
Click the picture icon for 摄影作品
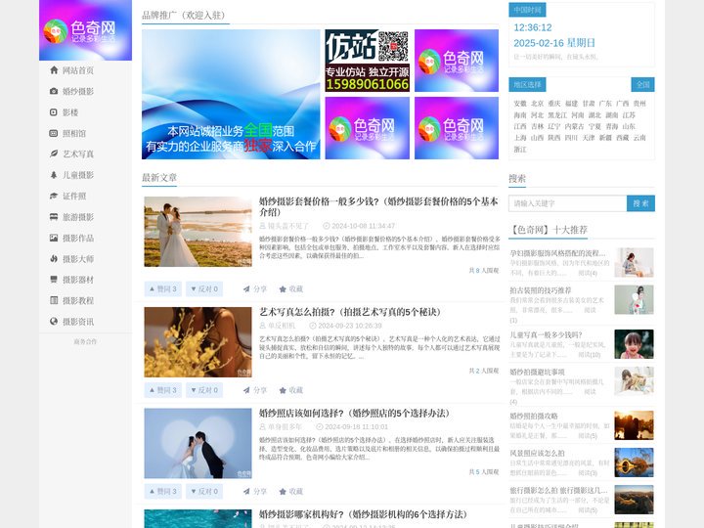[x=54, y=238]
